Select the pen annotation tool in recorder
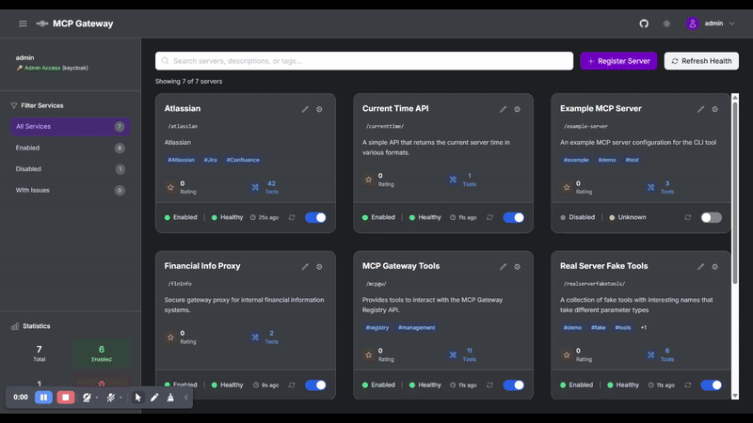Image resolution: width=753 pixels, height=423 pixels. (154, 398)
